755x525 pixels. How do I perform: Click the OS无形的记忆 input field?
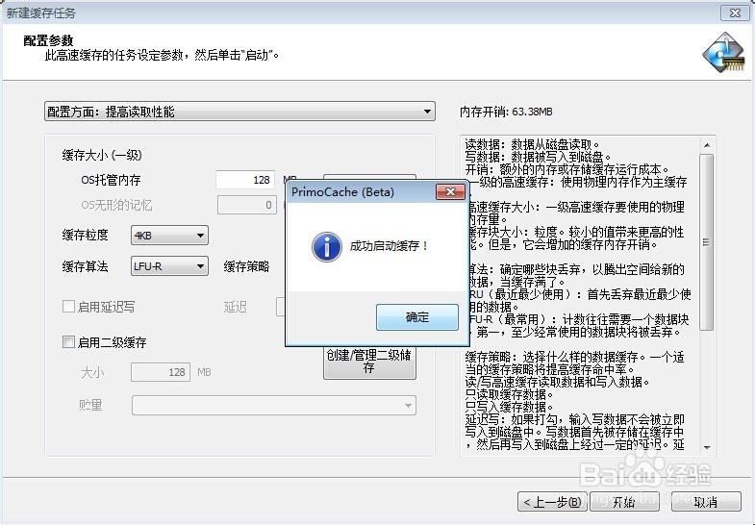(246, 205)
